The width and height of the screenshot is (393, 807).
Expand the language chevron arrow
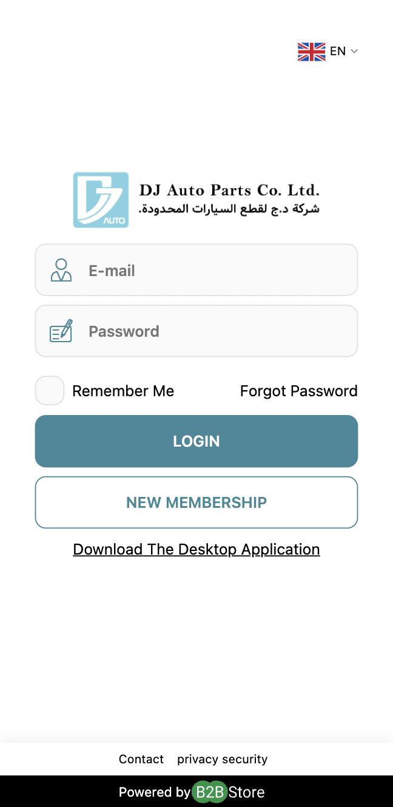pos(354,52)
